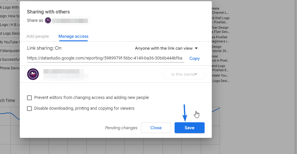
Task: Click the Save button
Action: coord(189,128)
